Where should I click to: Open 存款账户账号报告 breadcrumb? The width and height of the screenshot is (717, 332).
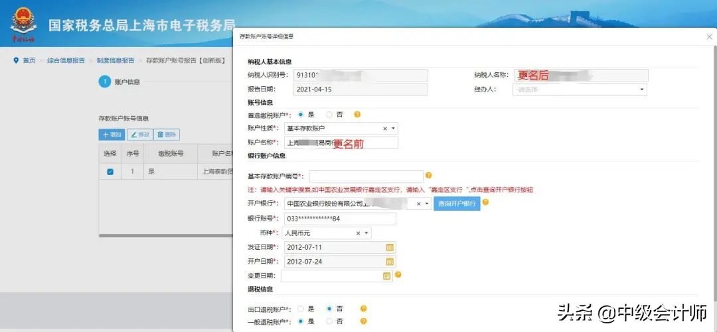point(185,60)
